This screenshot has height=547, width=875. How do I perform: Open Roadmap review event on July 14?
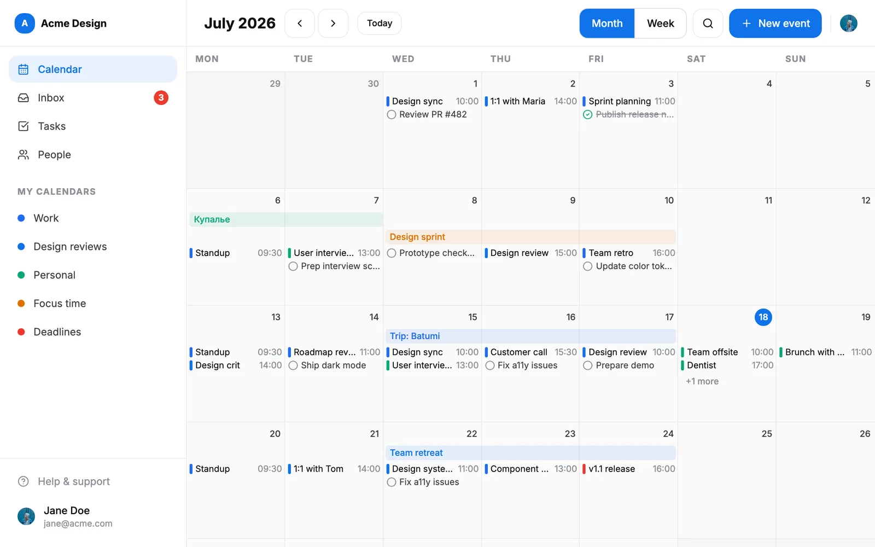pos(334,352)
